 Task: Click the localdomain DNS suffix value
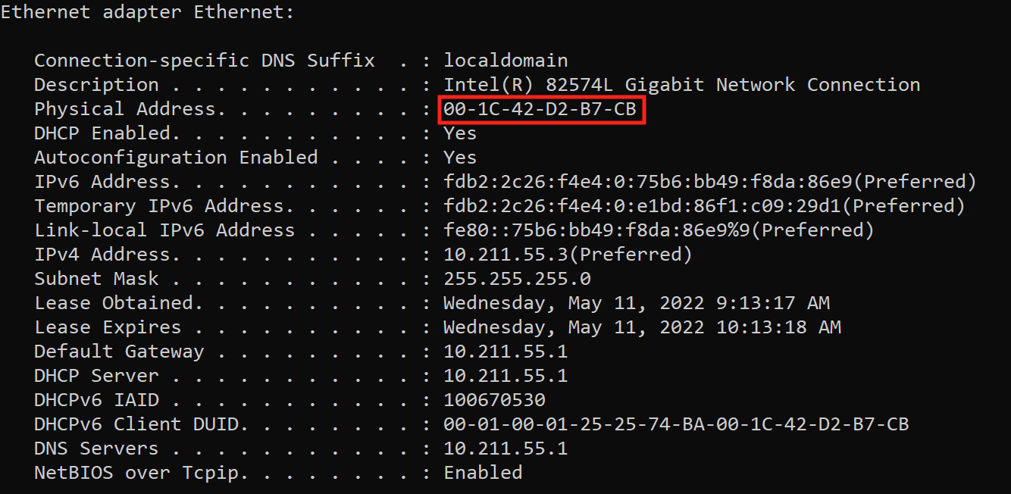point(505,61)
